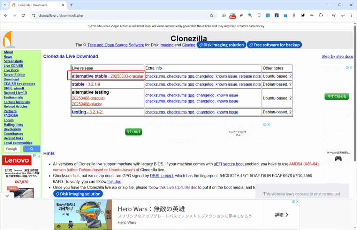Reload the Clonezilla downloads page
This screenshot has height=230, width=357.
point(23,15)
